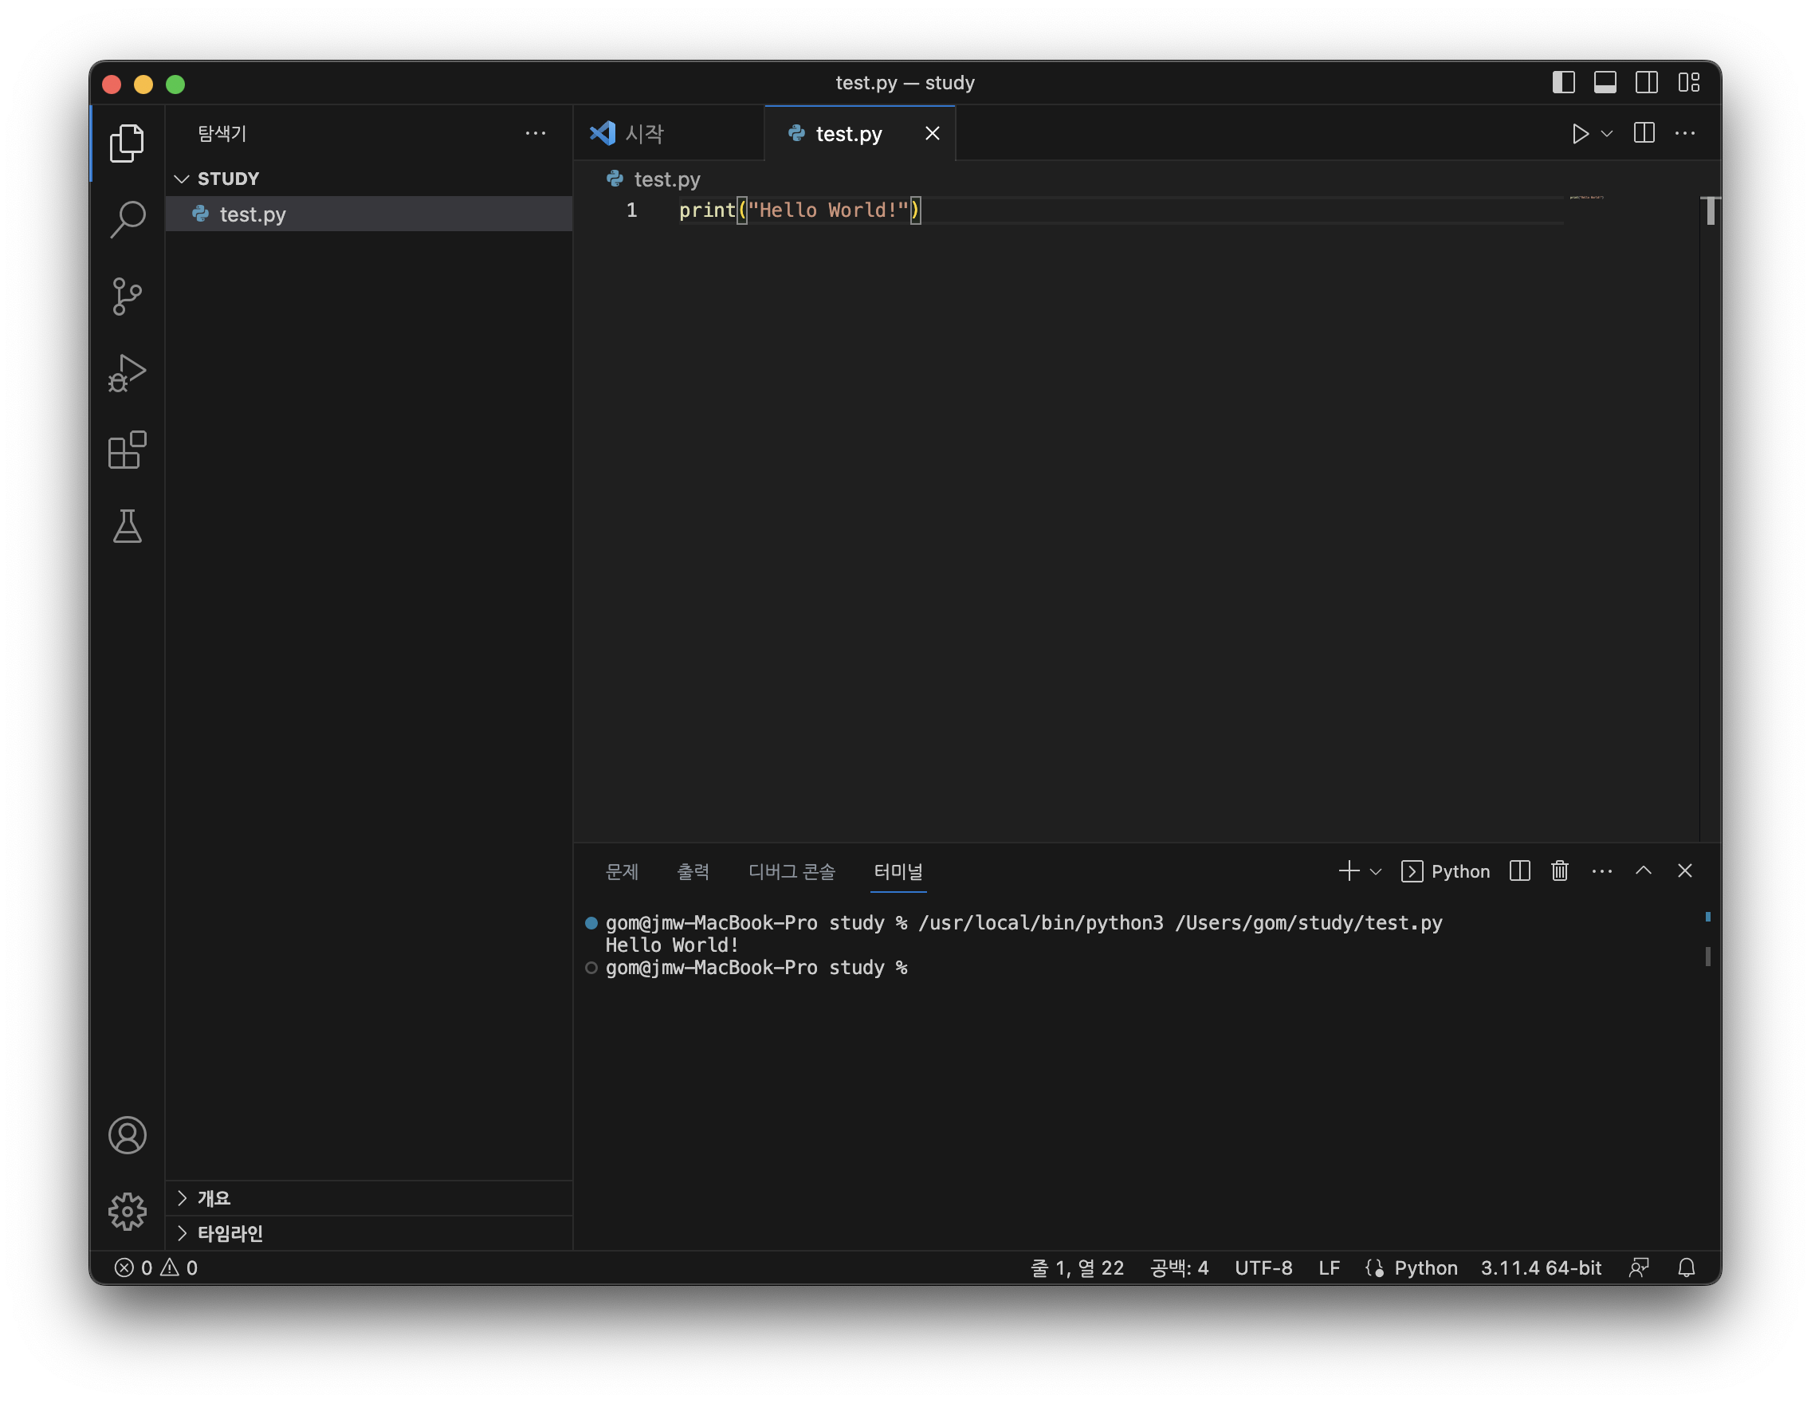Kill terminal with the trash icon

pyautogui.click(x=1560, y=870)
